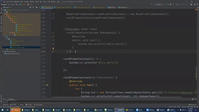Open the File menu
Viewport: 199px width, 112px height.
pyautogui.click(x=5, y=2)
